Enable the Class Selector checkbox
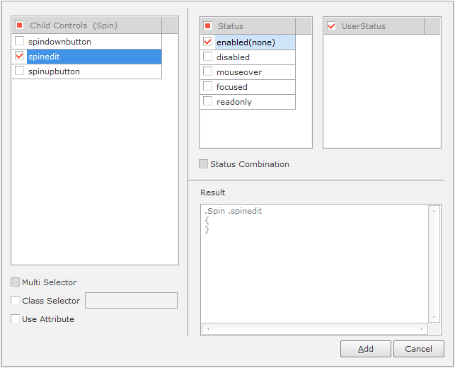 16,301
